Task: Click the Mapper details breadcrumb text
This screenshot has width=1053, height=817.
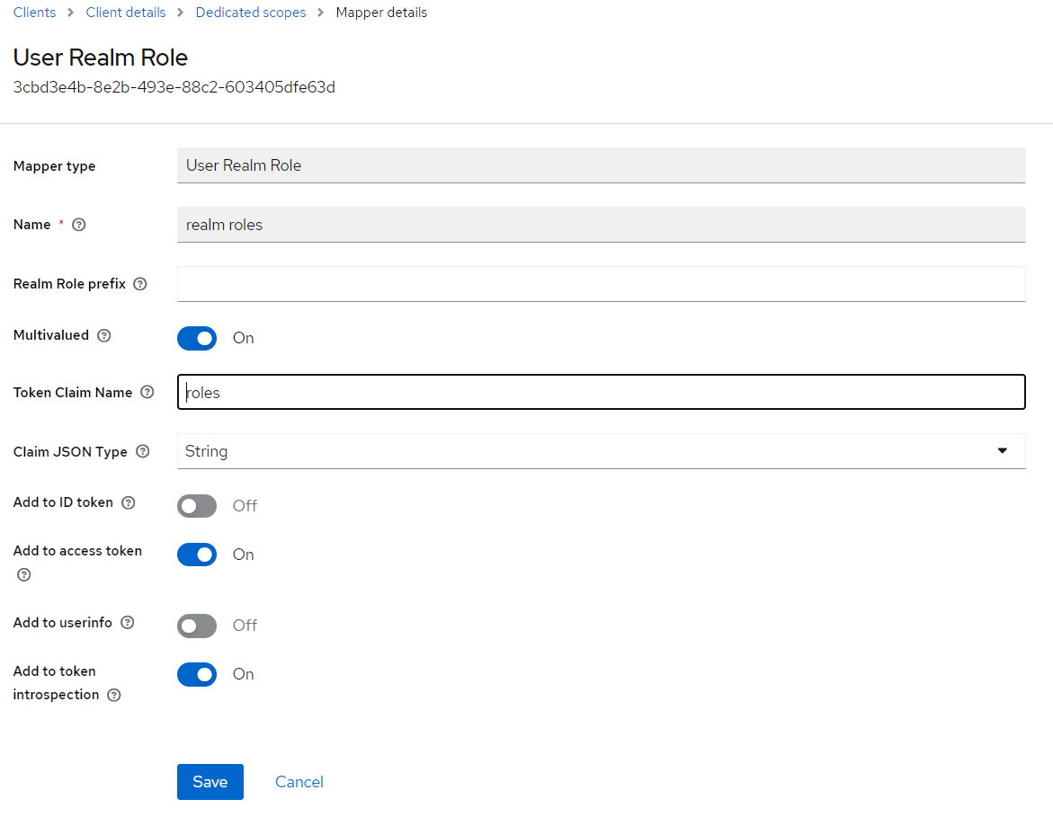Action: coord(381,13)
